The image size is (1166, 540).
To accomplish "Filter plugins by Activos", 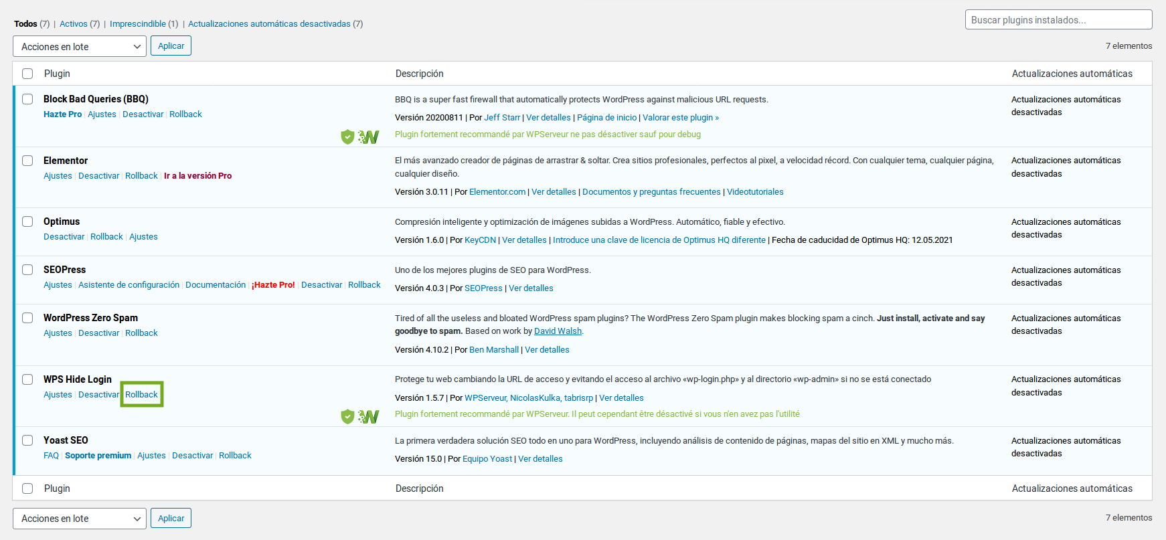I will click(x=74, y=23).
